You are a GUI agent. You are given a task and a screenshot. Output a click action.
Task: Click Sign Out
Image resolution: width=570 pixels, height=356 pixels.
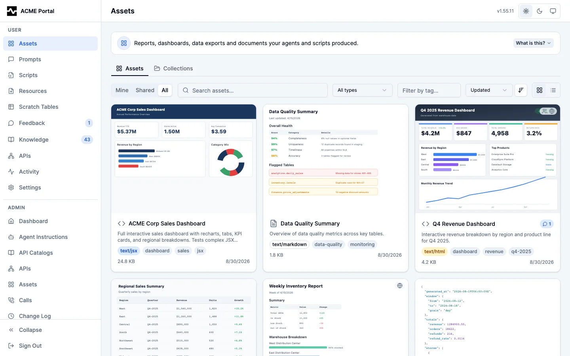point(50,346)
